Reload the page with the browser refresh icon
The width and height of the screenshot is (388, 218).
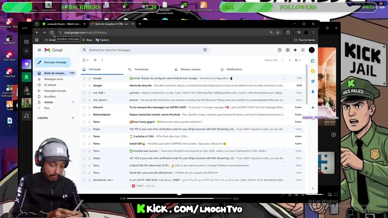click(52, 32)
